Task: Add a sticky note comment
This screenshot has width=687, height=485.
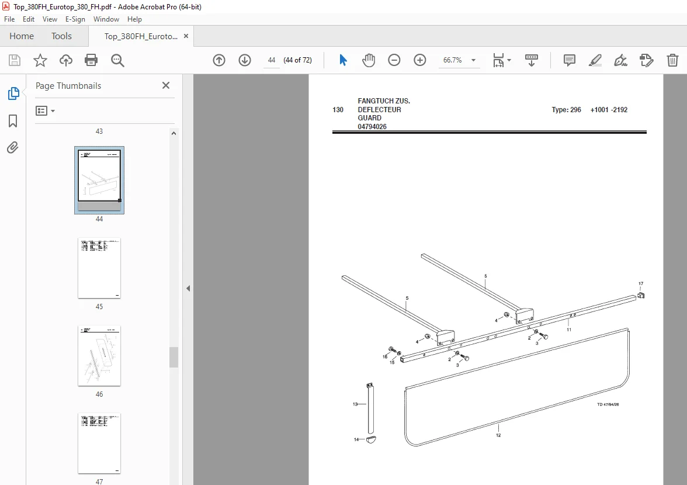Action: pyautogui.click(x=569, y=60)
